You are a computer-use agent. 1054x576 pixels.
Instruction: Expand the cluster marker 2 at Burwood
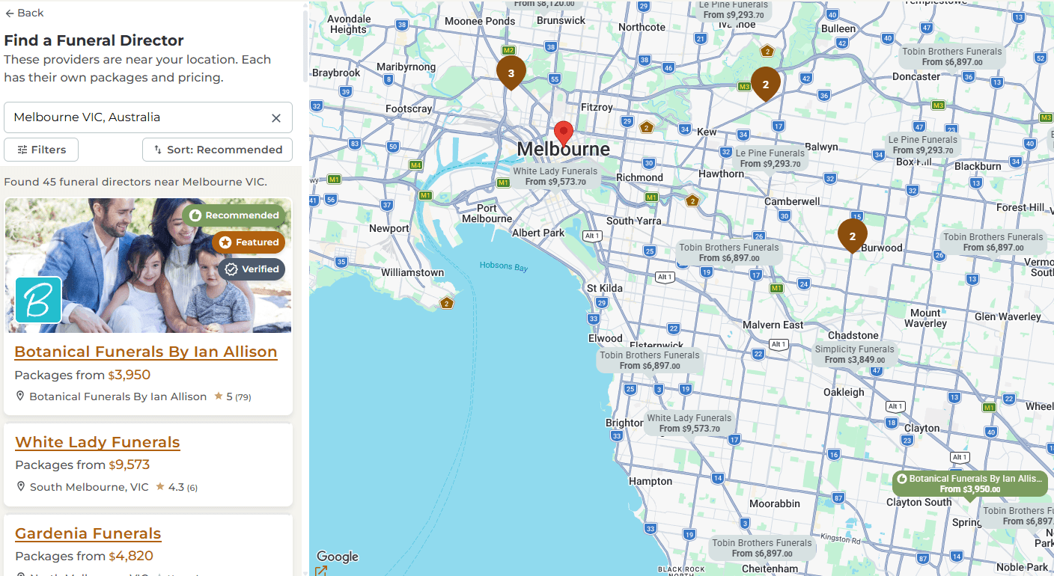[853, 236]
